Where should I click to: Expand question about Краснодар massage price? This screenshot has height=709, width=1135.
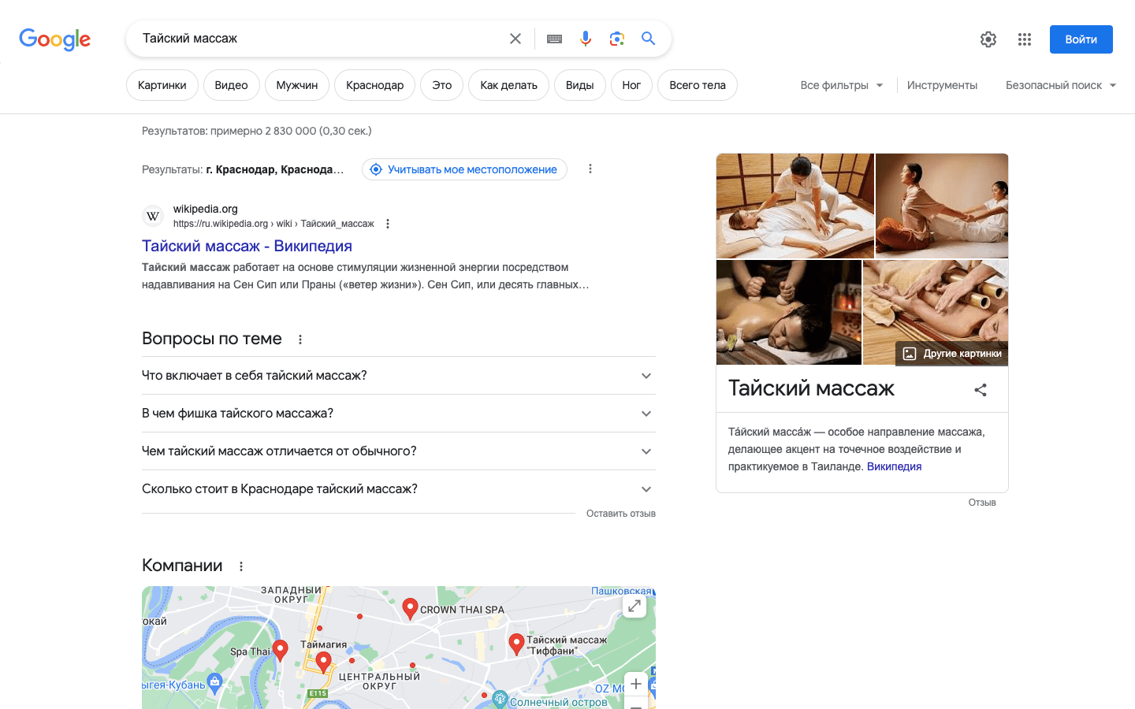(x=398, y=489)
